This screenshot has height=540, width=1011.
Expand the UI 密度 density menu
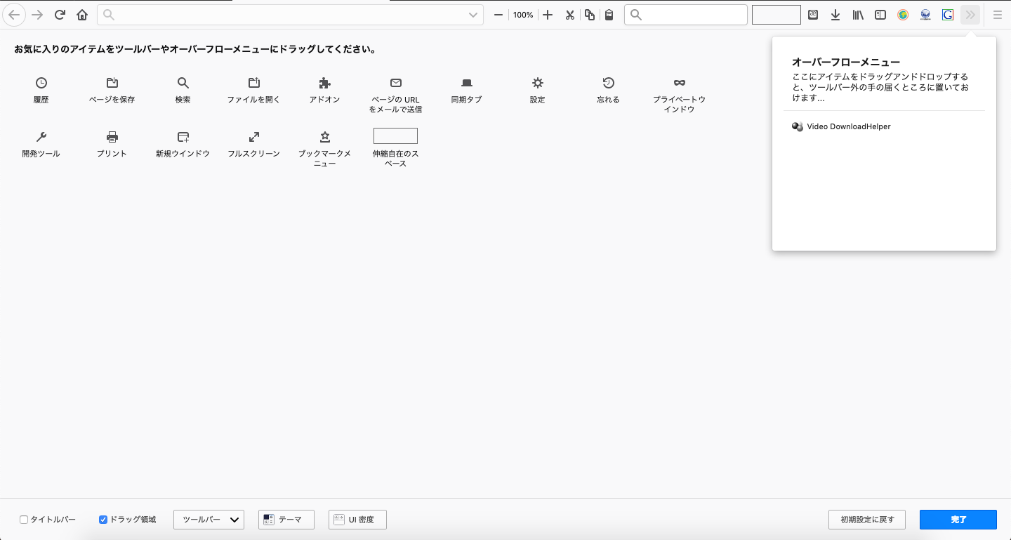357,520
